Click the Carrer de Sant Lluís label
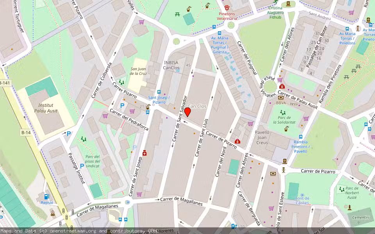375x234 pixels. (x=202, y=138)
